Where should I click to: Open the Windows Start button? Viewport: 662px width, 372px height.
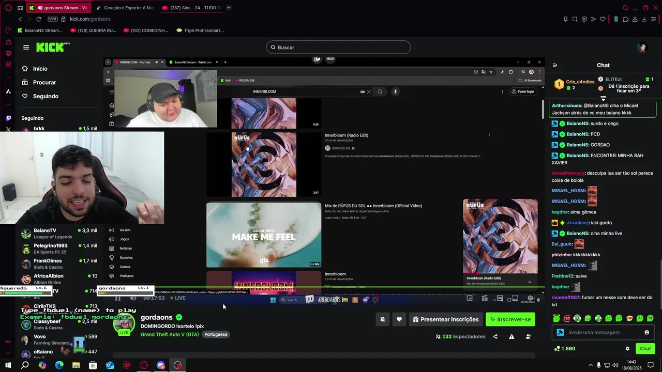tap(8, 365)
